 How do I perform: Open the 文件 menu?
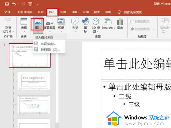tap(8, 12)
